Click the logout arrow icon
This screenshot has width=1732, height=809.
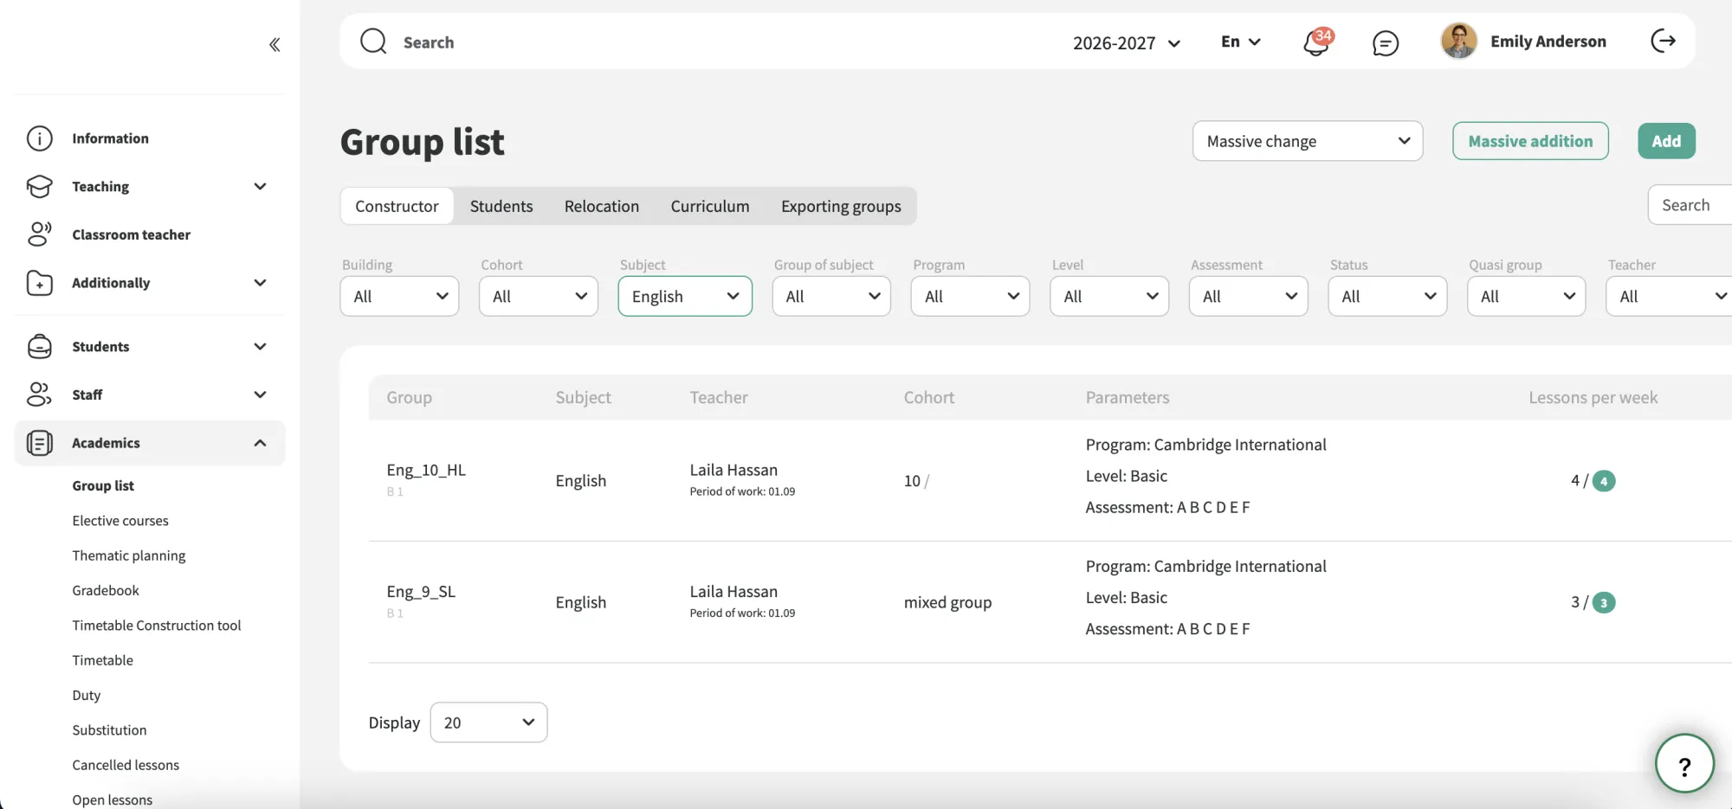[1663, 41]
